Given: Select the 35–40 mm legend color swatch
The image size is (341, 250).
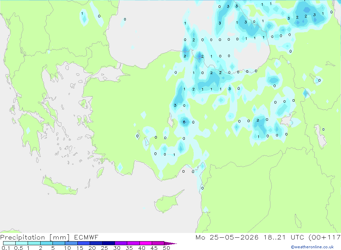Looking at the screenshot, I should (133, 243).
